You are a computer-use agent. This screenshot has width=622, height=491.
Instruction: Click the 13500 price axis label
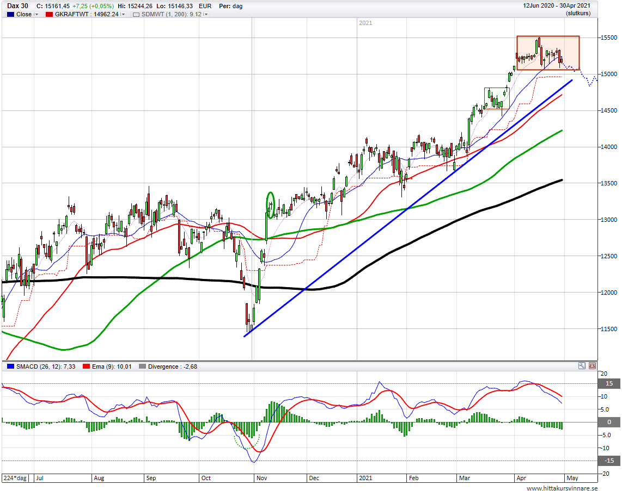(609, 183)
